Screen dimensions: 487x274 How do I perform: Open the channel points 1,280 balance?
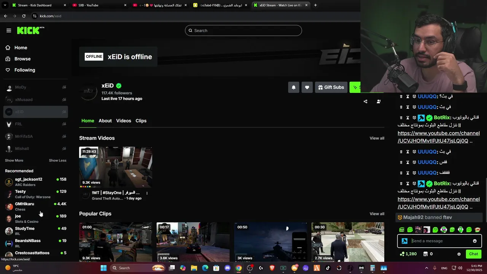[x=408, y=254]
